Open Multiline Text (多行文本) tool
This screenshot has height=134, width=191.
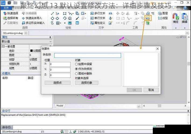coord(98,13)
